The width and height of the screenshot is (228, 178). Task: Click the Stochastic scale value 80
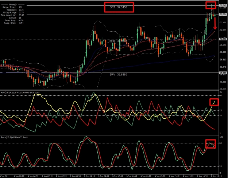pos(221,143)
